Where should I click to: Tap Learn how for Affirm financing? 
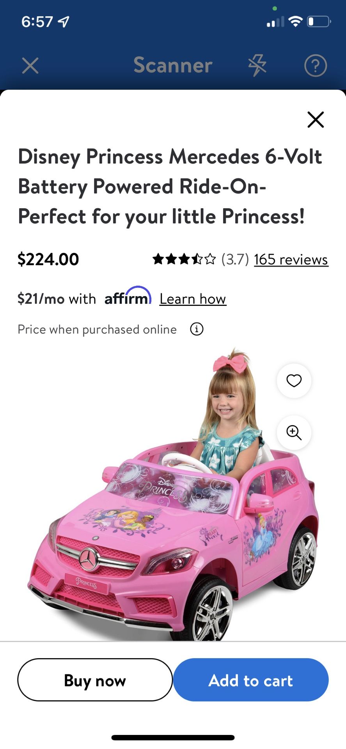(193, 299)
